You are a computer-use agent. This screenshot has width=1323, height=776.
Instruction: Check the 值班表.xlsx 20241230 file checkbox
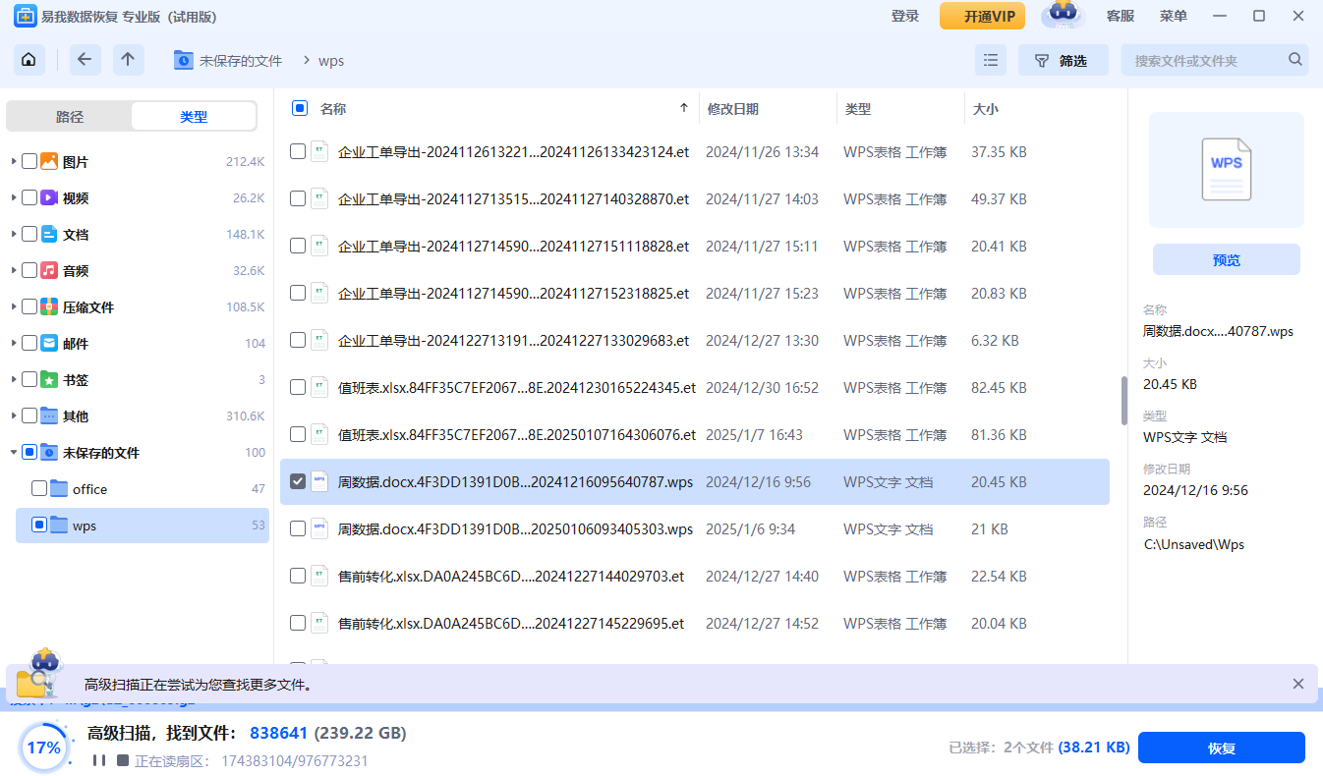(298, 388)
